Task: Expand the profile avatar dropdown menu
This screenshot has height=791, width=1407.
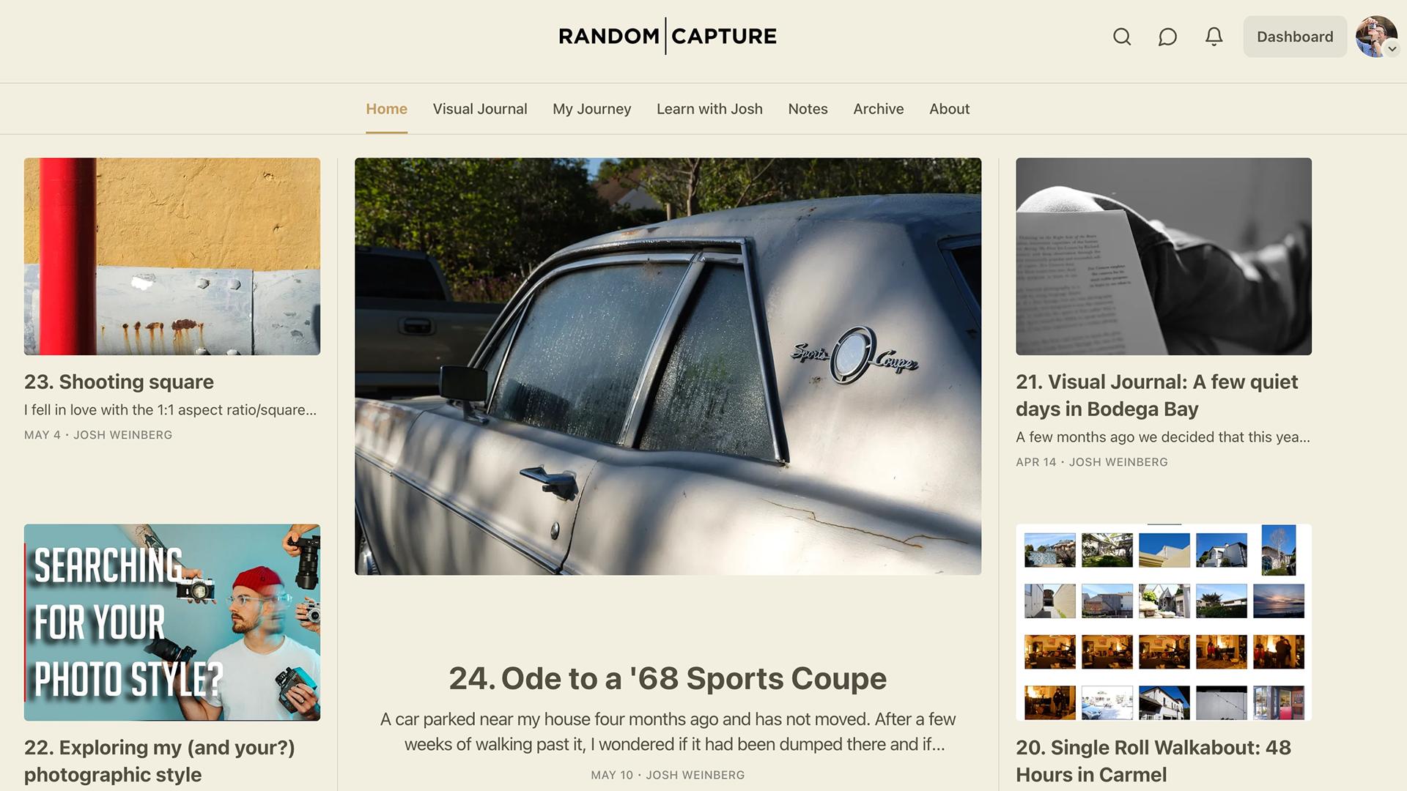Action: (x=1377, y=37)
